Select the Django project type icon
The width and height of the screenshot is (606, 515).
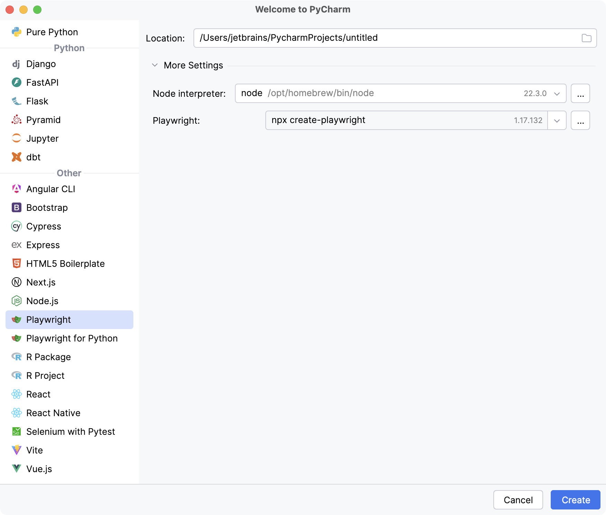(16, 64)
